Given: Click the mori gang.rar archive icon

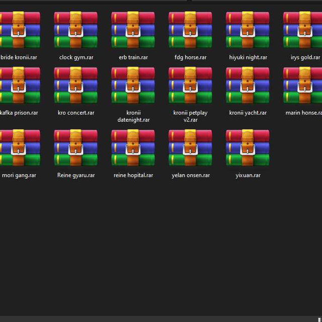Looking at the screenshot, I should coord(20,148).
